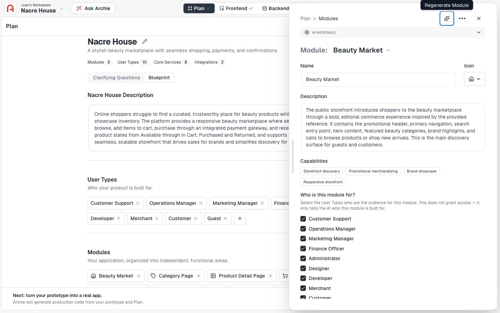Click the Ask Archie button
Image resolution: width=500 pixels, height=313 pixels.
[x=93, y=8]
